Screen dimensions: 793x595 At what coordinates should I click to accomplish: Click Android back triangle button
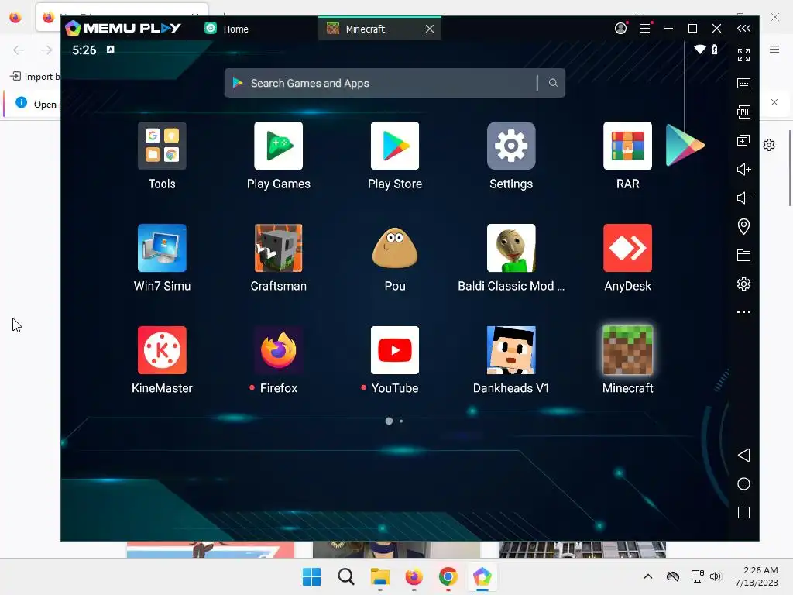[x=743, y=455]
